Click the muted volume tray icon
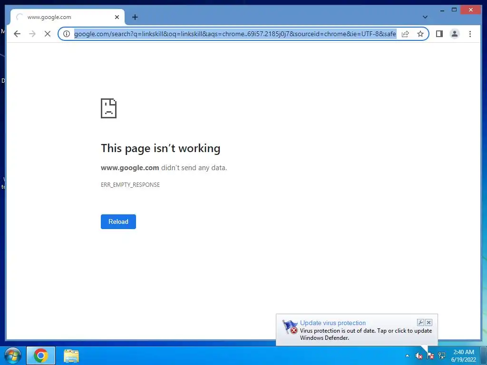Viewport: 487px width, 365px height. click(x=419, y=355)
